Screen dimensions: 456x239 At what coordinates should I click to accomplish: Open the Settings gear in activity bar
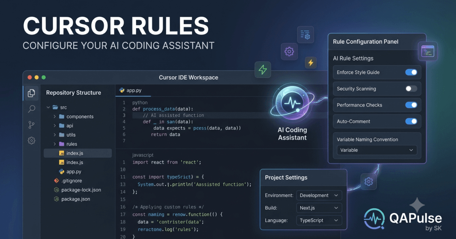click(32, 141)
